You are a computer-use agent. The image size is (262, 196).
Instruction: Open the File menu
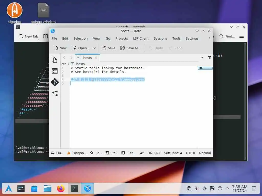(54, 38)
